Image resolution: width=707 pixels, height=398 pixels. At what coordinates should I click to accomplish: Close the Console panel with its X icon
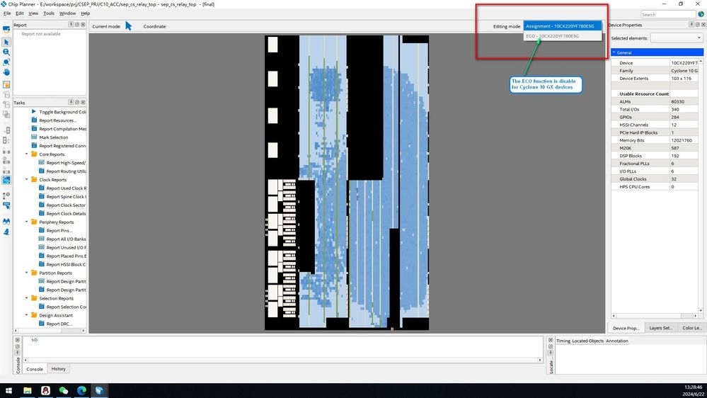click(18, 340)
